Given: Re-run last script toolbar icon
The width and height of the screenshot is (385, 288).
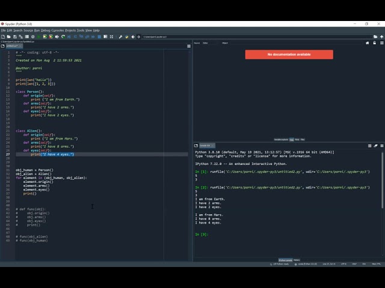Looking at the screenshot, I should (x=63, y=37).
